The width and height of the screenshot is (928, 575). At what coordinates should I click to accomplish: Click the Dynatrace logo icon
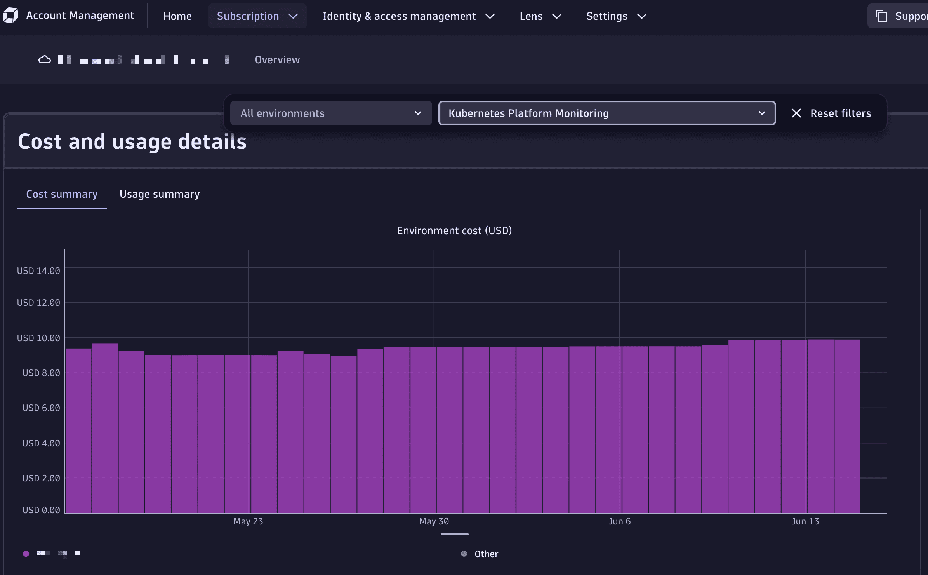pyautogui.click(x=10, y=16)
